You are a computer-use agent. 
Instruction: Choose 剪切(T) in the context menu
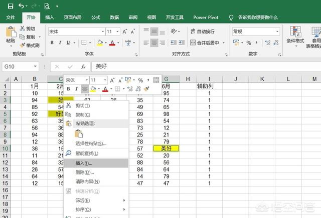96,105
